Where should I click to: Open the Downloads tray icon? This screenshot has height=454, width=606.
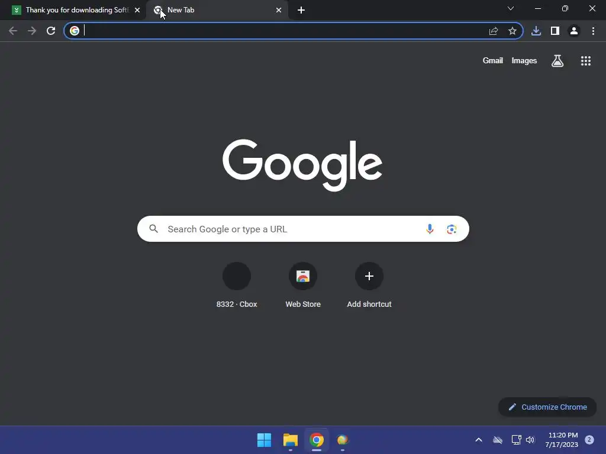pos(536,31)
